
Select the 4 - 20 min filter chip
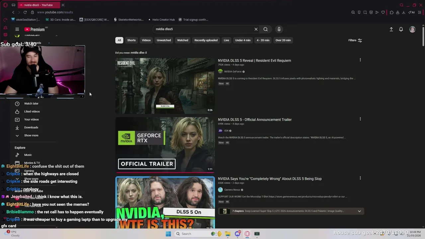point(263,40)
